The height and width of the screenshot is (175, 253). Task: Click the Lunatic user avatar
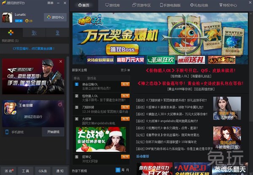[7, 18]
